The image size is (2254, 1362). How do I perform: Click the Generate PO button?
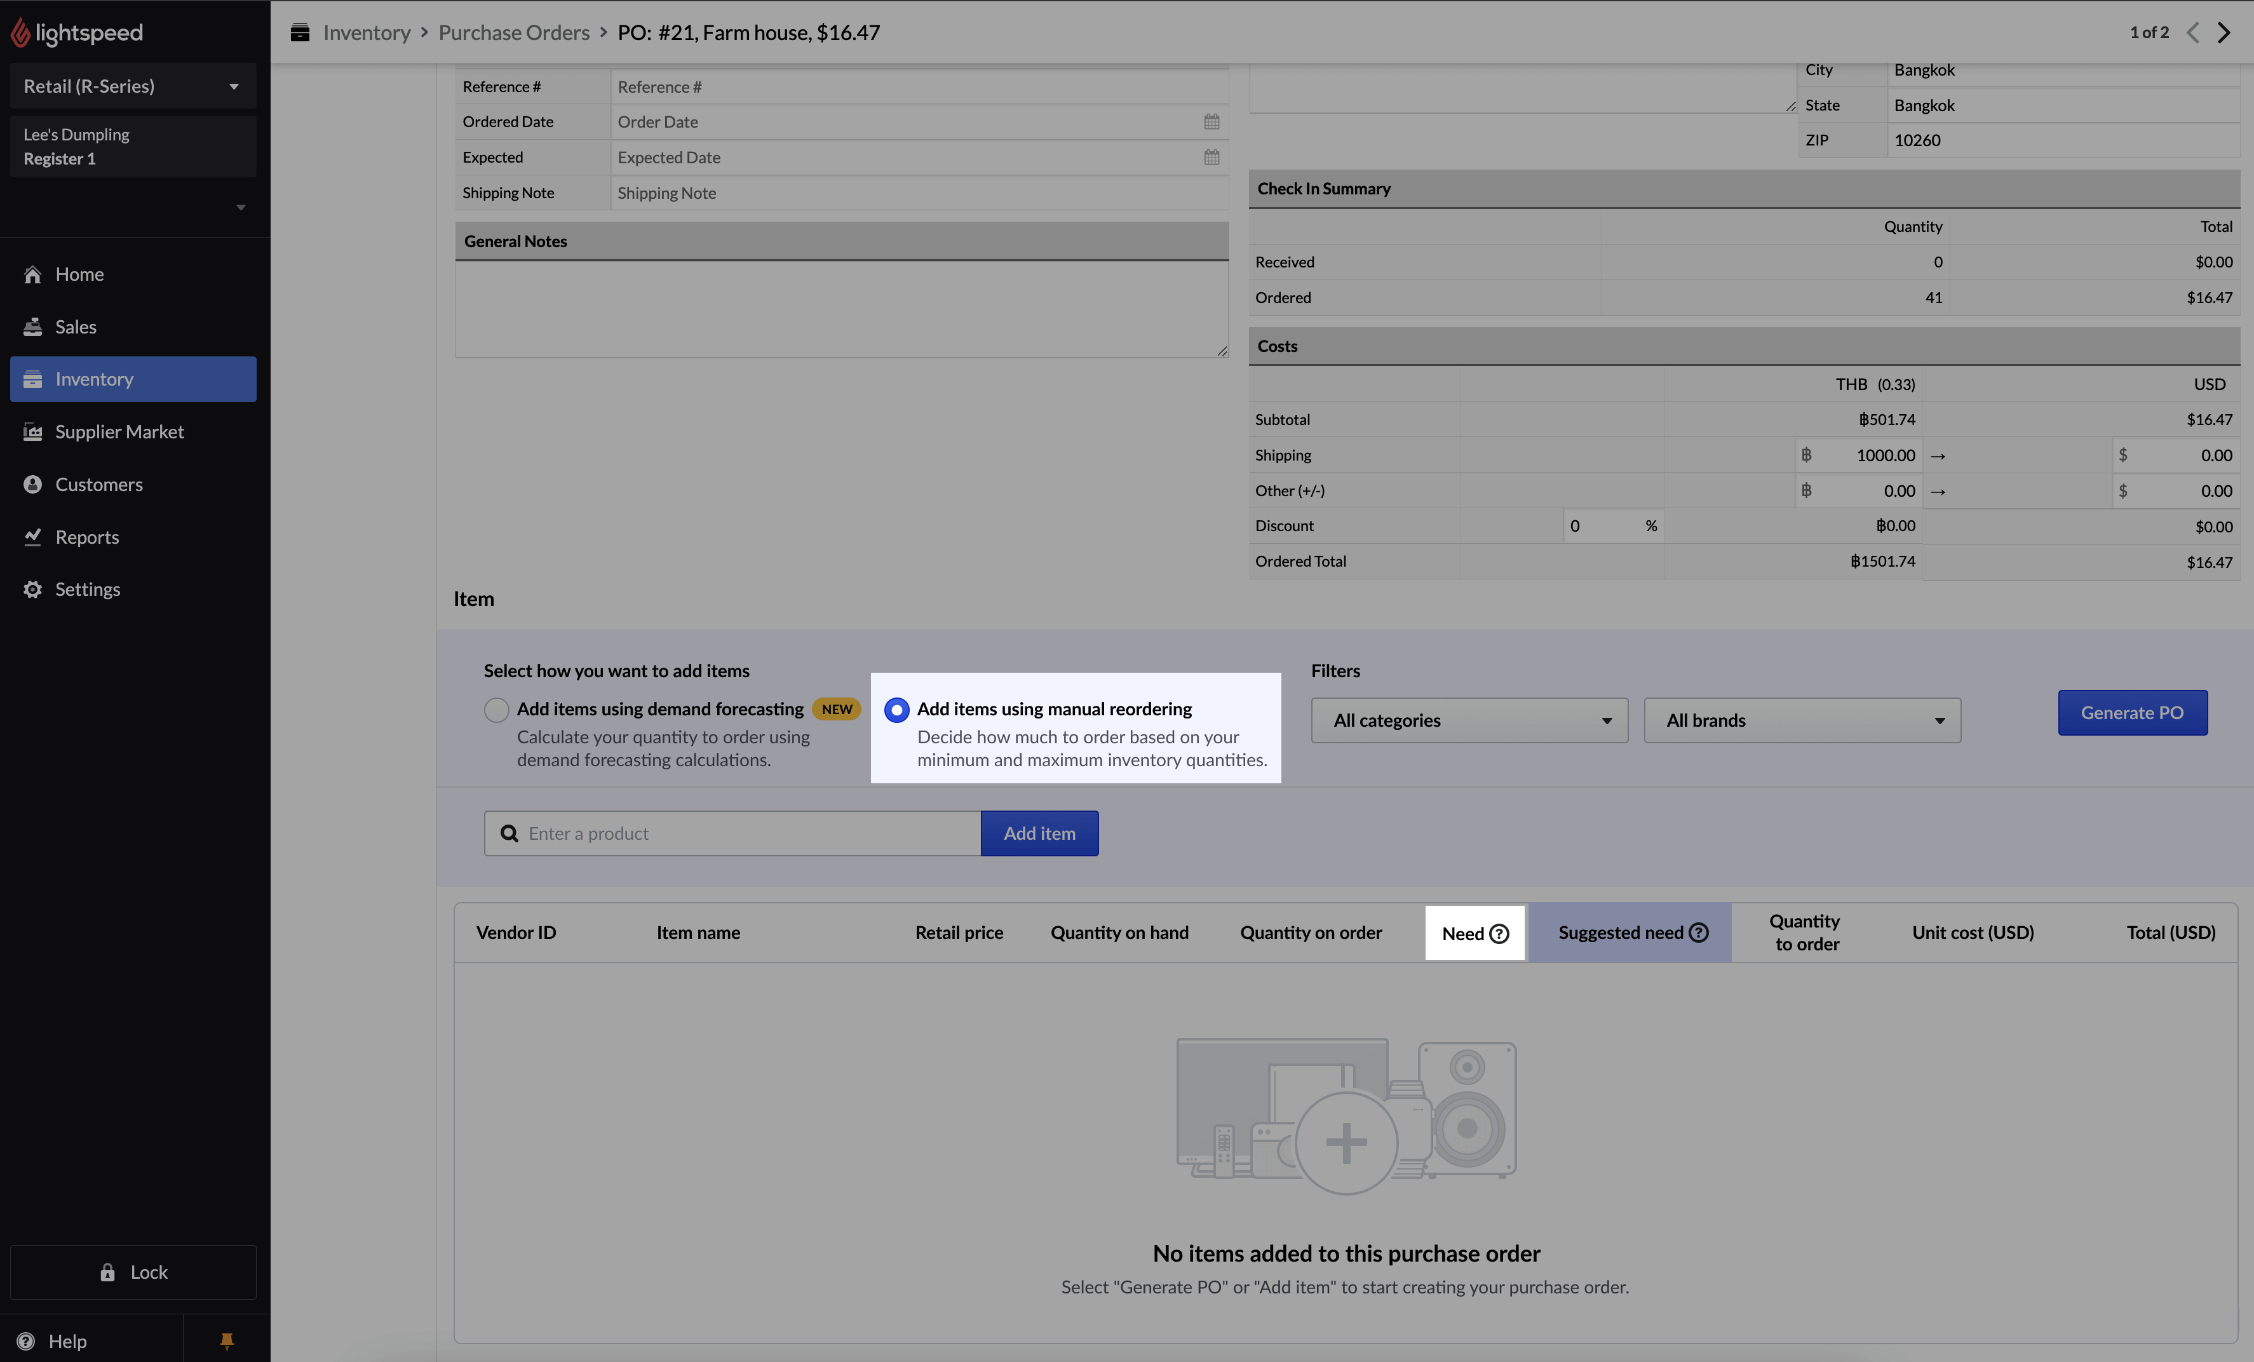(2132, 713)
